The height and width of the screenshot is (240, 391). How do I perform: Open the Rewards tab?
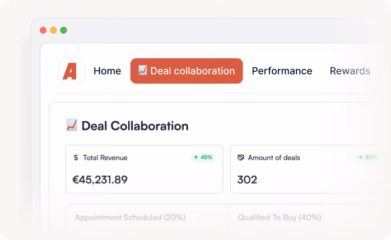pos(350,71)
